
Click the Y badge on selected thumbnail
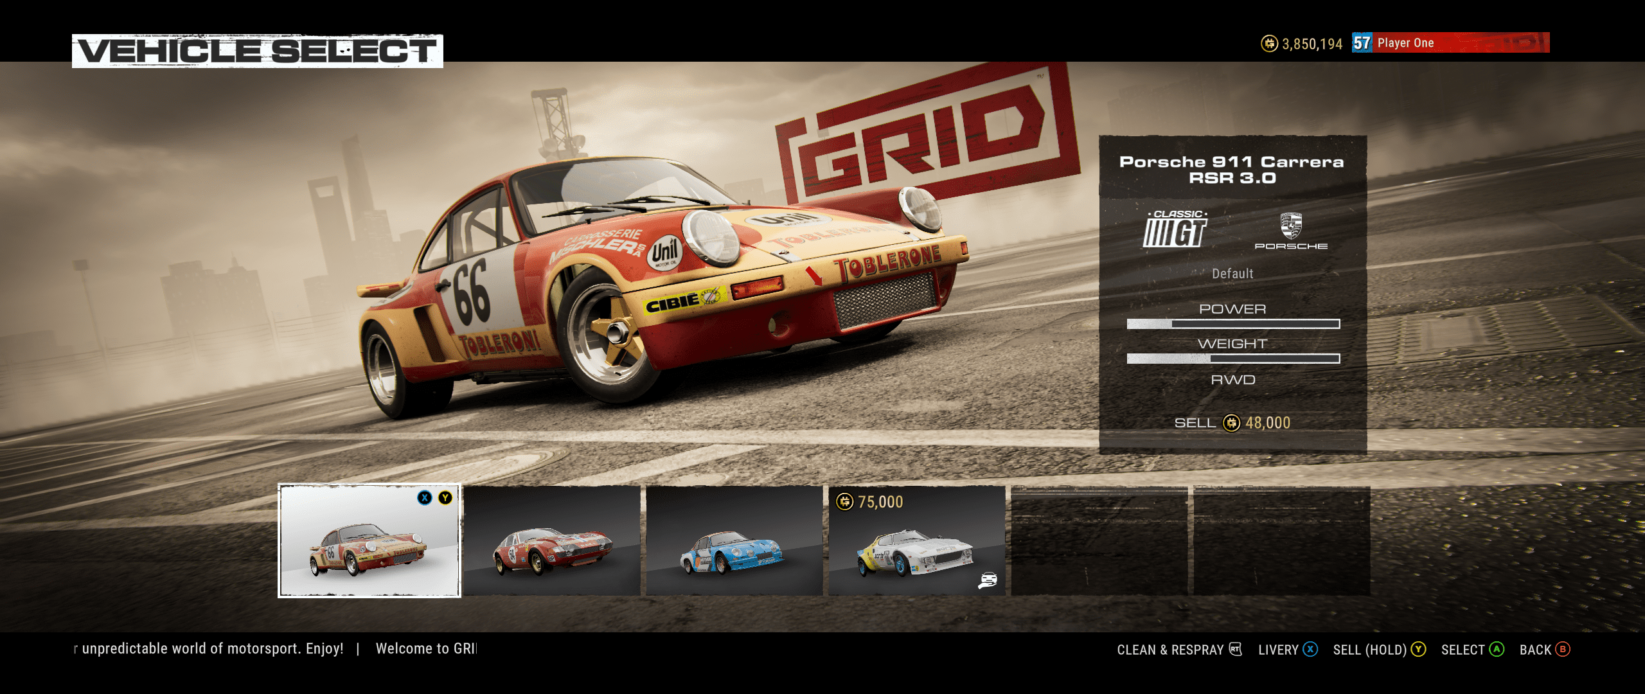click(445, 497)
